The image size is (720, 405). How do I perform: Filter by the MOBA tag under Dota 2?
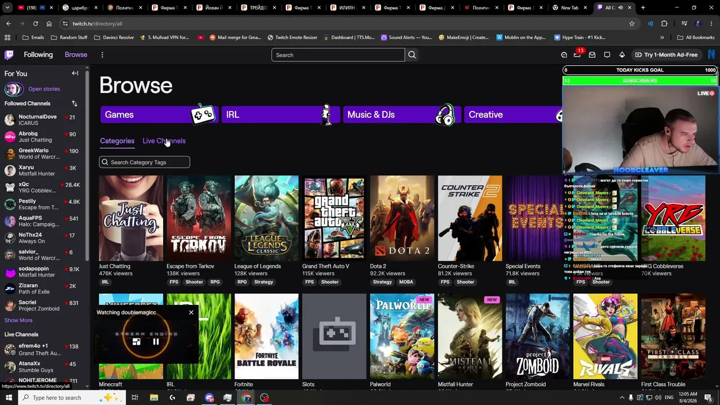coord(406,282)
